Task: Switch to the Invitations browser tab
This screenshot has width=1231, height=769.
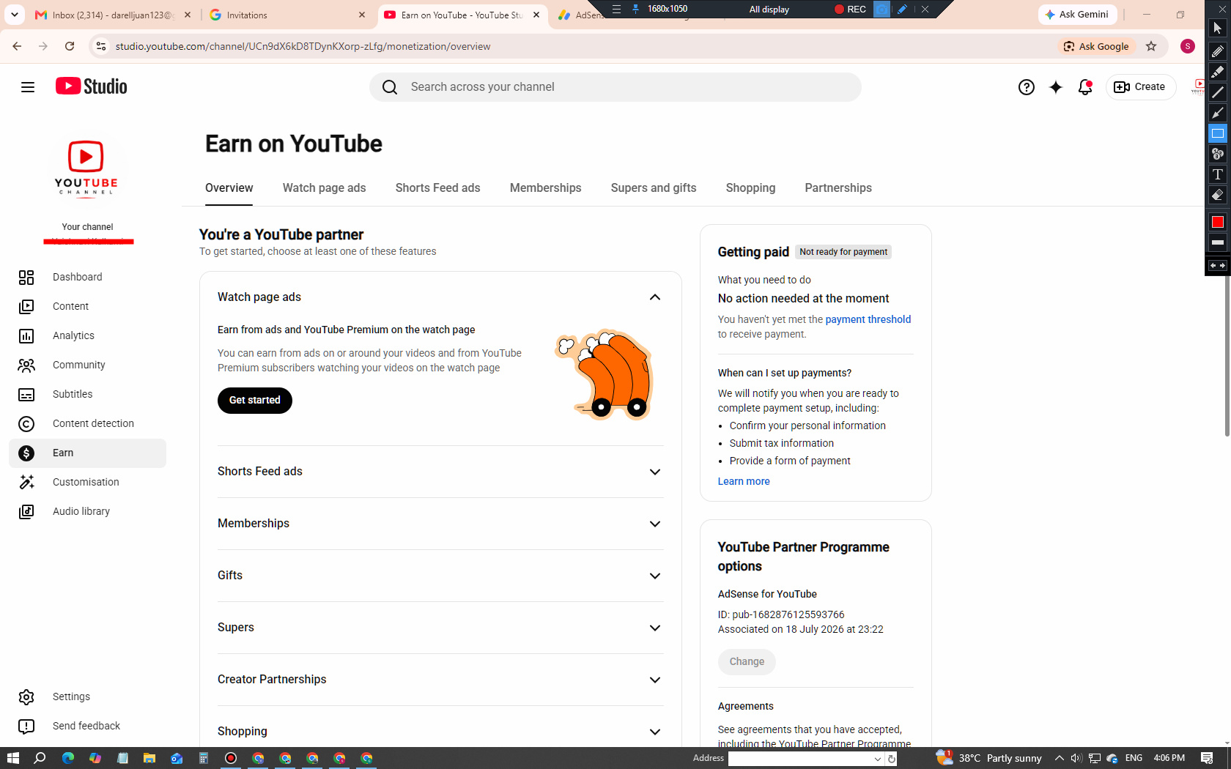Action: point(287,15)
